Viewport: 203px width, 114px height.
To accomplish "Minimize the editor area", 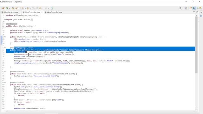I will coord(194,12).
